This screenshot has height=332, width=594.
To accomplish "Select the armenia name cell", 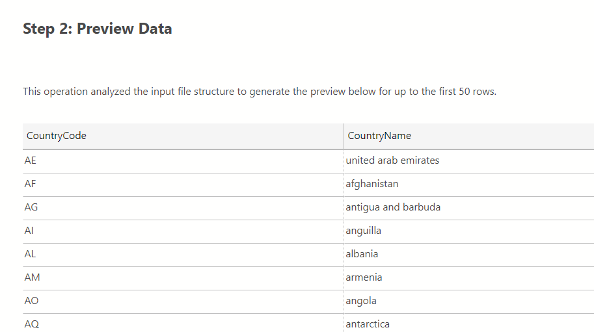I will 364,277.
